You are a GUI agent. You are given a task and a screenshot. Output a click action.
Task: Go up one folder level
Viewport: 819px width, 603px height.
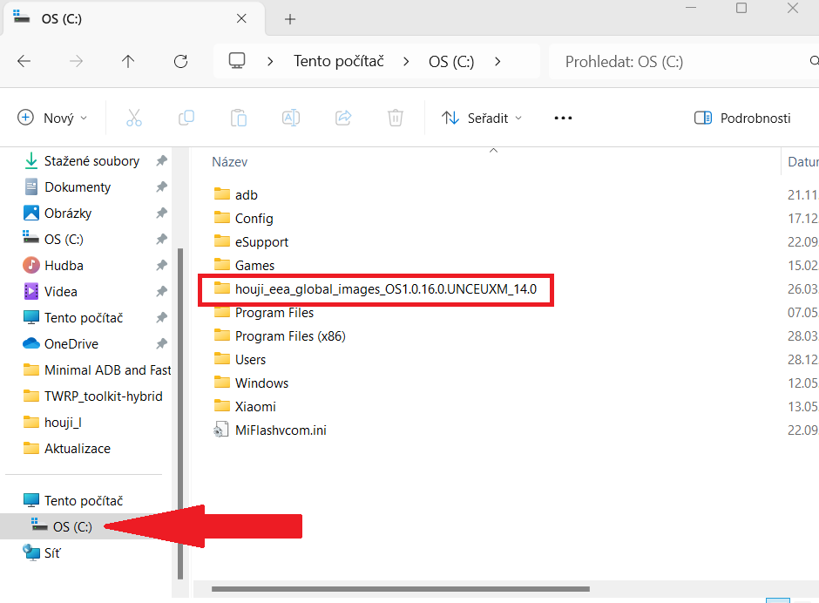tap(128, 61)
